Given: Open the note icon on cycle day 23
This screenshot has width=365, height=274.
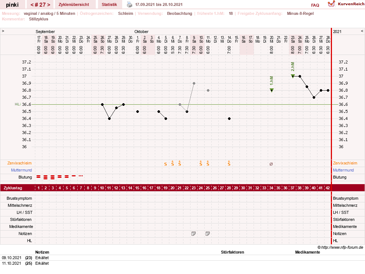Looking at the screenshot, I should 194,234.
